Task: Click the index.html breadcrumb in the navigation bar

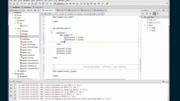Action: pyautogui.click(x=38, y=7)
